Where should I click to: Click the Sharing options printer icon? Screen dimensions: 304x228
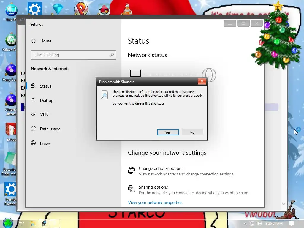click(x=132, y=189)
